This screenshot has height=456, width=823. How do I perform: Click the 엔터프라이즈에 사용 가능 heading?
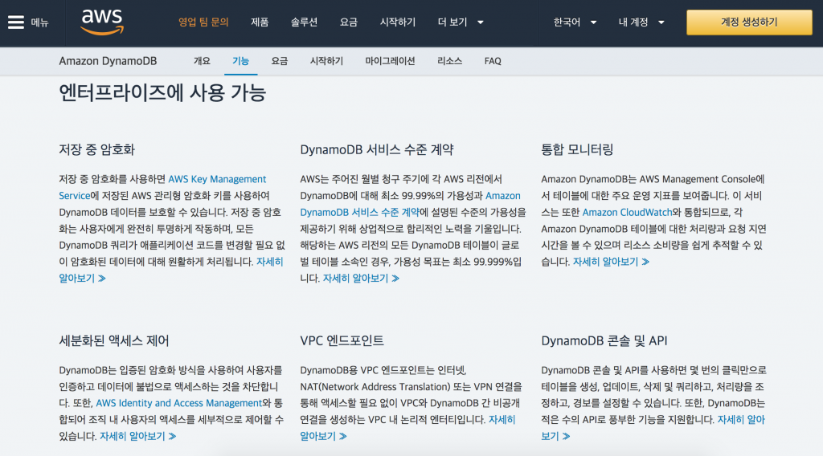pyautogui.click(x=162, y=93)
